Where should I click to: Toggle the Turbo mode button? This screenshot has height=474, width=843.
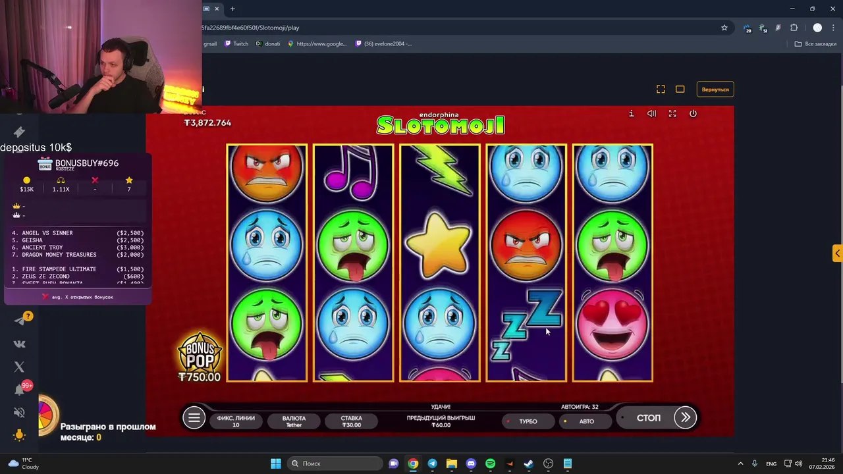(x=528, y=421)
